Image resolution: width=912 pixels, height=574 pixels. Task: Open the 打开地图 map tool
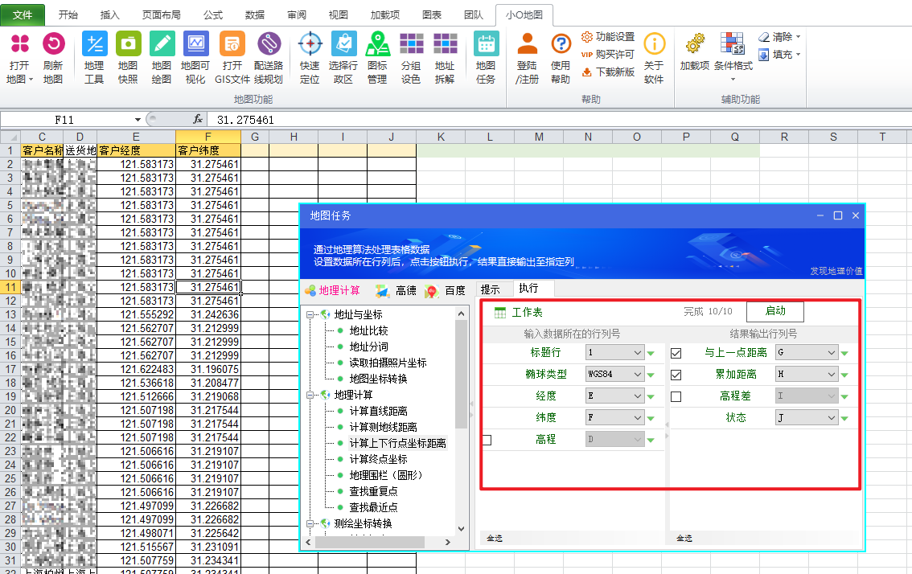tap(19, 58)
